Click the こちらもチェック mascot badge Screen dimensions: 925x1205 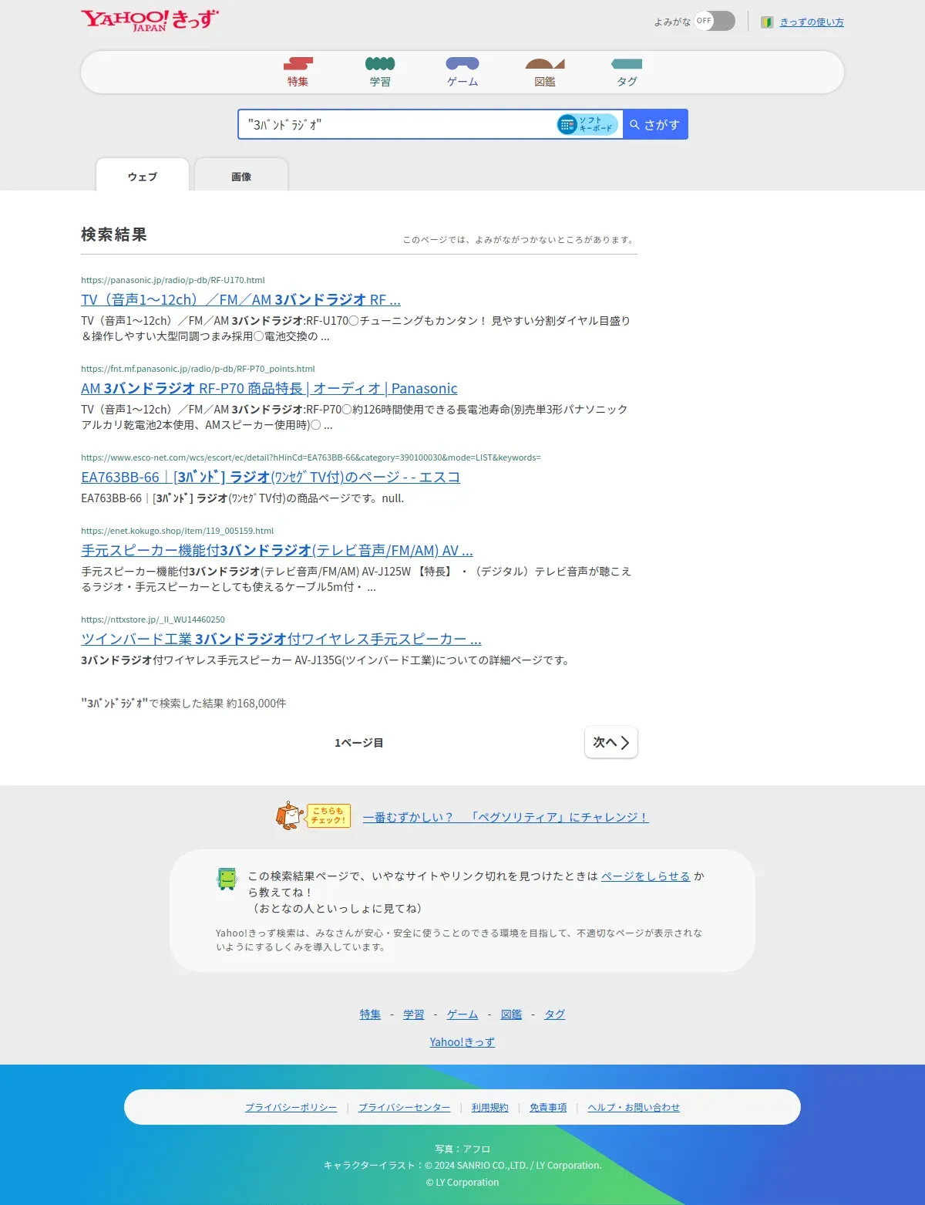click(x=313, y=815)
